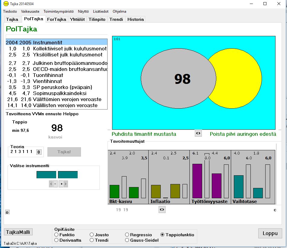Click the Loppu button
287x248 pixels.
point(270,233)
